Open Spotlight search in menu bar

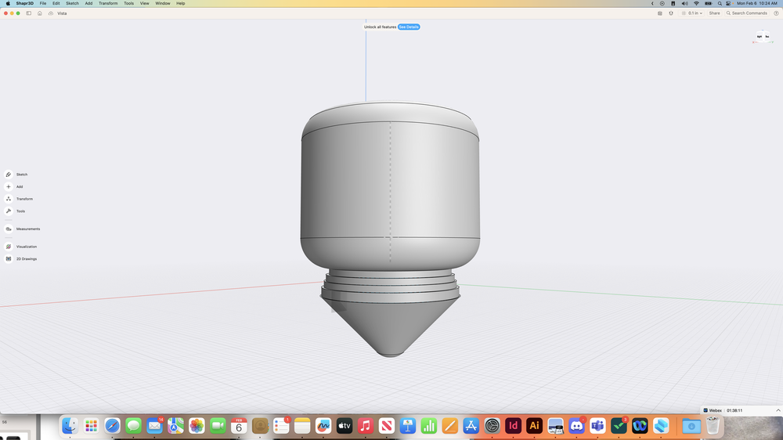tap(720, 3)
